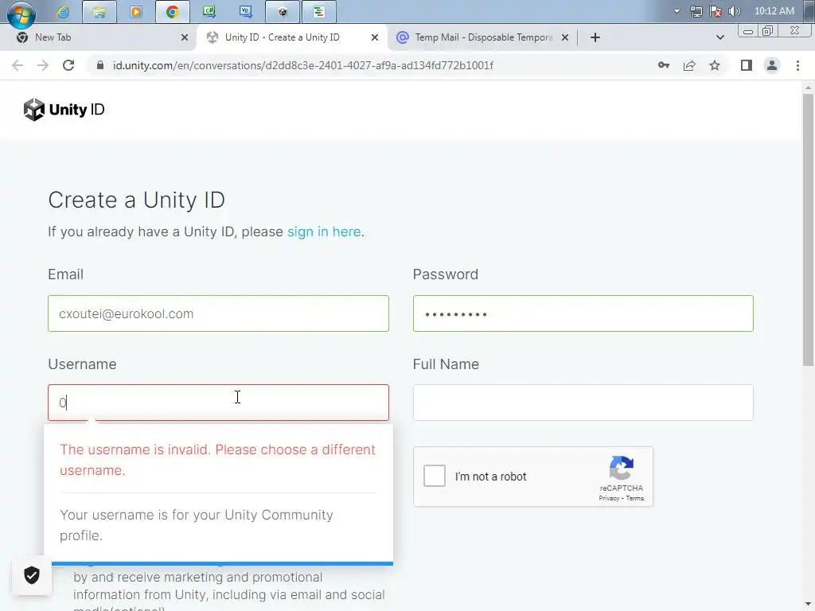Open the Windows Start orb

click(21, 14)
